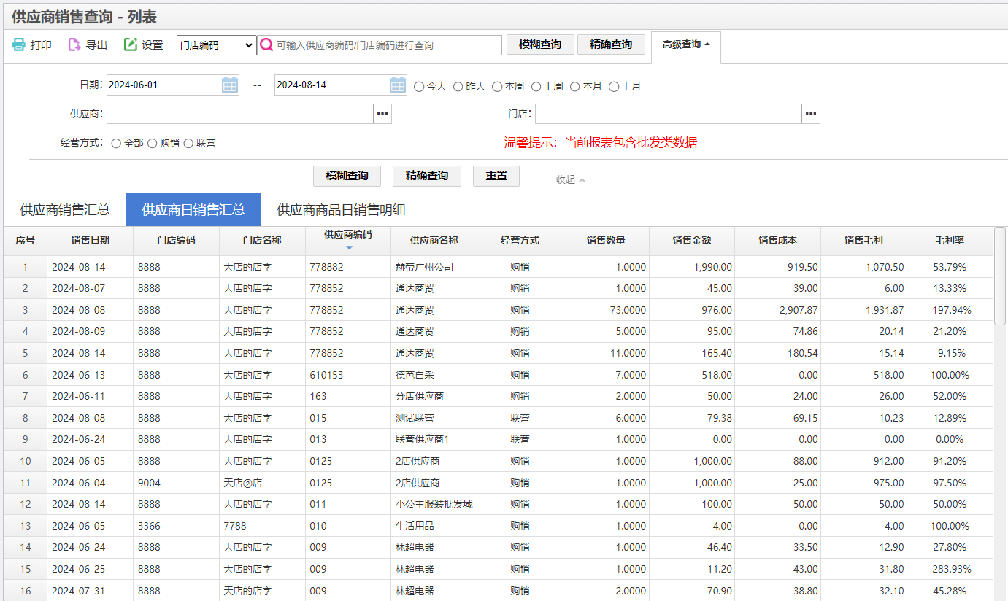Open the start date calendar icon
Screen dimensions: 1008x601
pos(230,85)
